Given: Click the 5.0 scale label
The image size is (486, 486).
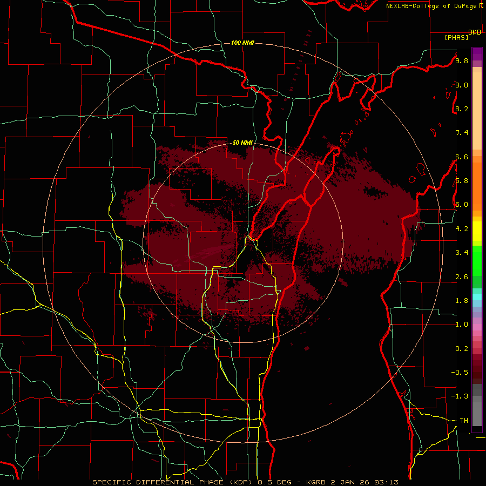Looking at the screenshot, I should [x=462, y=205].
